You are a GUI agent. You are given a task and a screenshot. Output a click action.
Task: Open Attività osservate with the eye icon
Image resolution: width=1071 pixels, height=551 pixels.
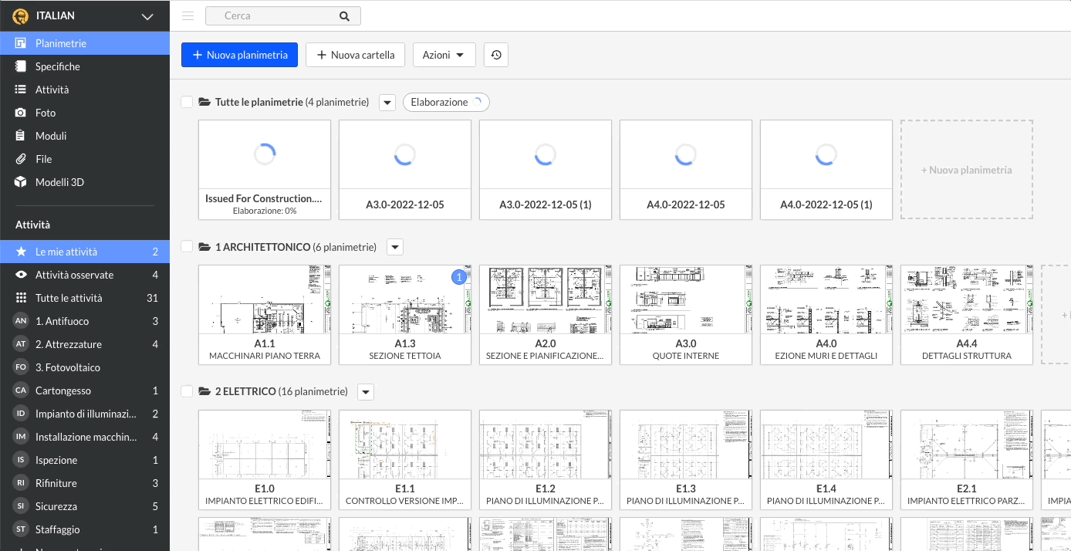click(x=21, y=275)
